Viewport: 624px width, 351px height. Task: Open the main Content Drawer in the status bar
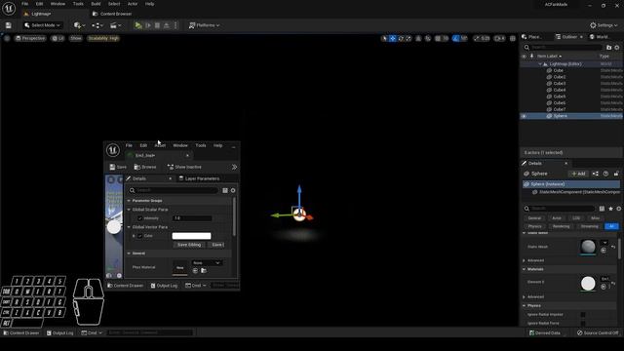click(x=21, y=332)
